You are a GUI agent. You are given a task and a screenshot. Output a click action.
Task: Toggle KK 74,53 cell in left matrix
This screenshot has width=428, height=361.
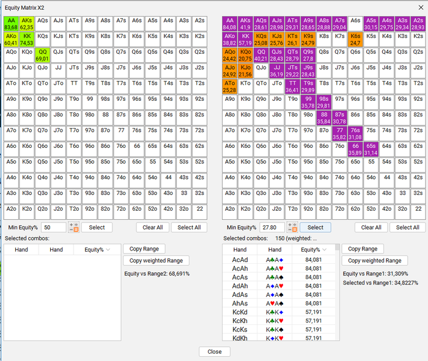(x=27, y=39)
